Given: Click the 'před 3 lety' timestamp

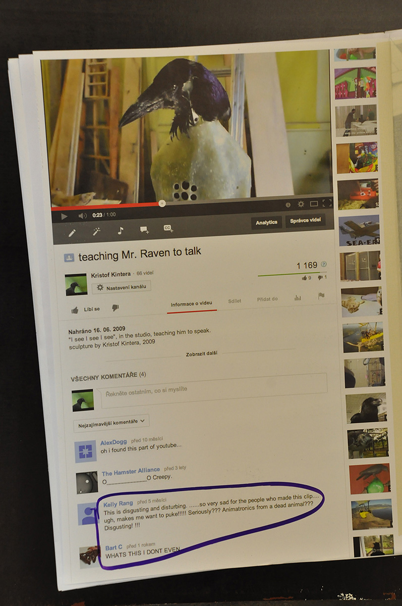Looking at the screenshot, I should [x=175, y=468].
